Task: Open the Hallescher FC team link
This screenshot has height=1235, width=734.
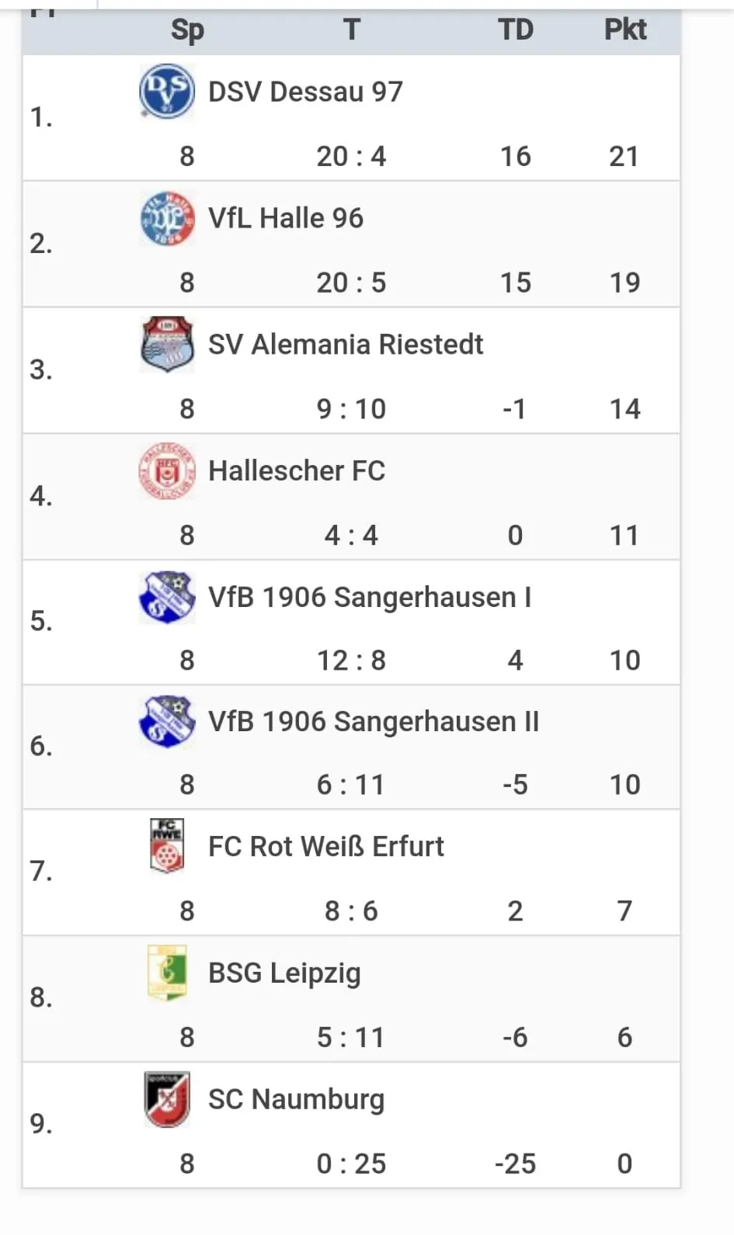Action: click(x=296, y=470)
